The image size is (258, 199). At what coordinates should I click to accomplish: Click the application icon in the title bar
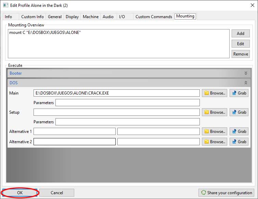click(5, 5)
